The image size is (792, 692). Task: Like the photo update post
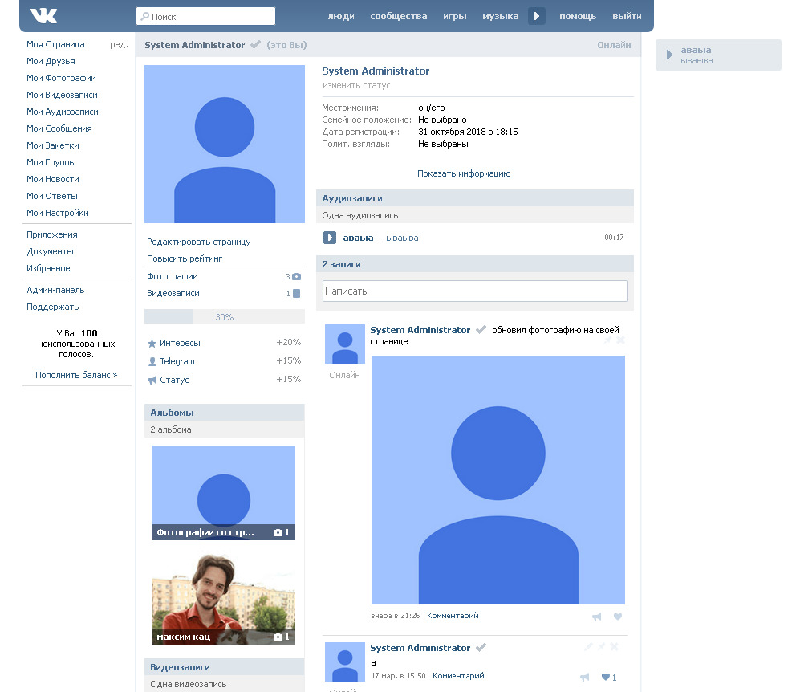(618, 617)
